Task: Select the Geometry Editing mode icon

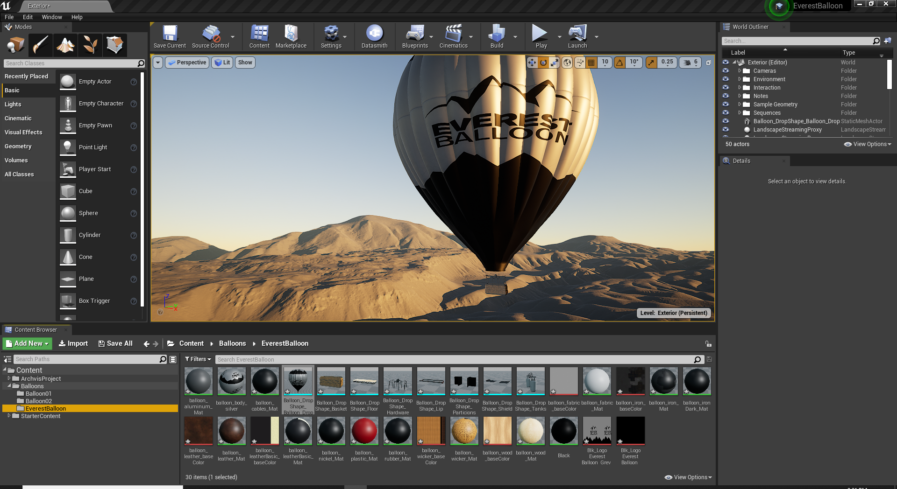Action: coord(114,45)
